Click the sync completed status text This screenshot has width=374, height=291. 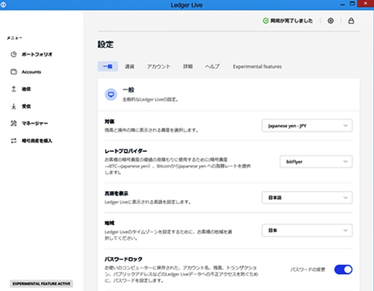(x=292, y=21)
